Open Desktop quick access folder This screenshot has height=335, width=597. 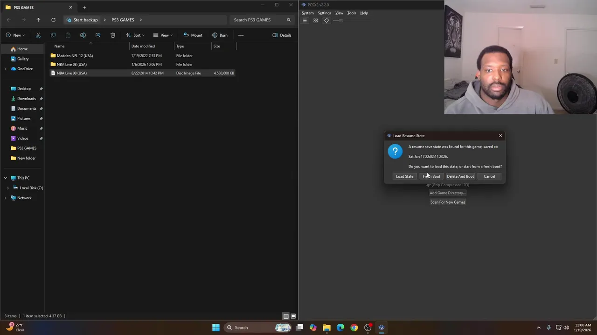point(24,88)
